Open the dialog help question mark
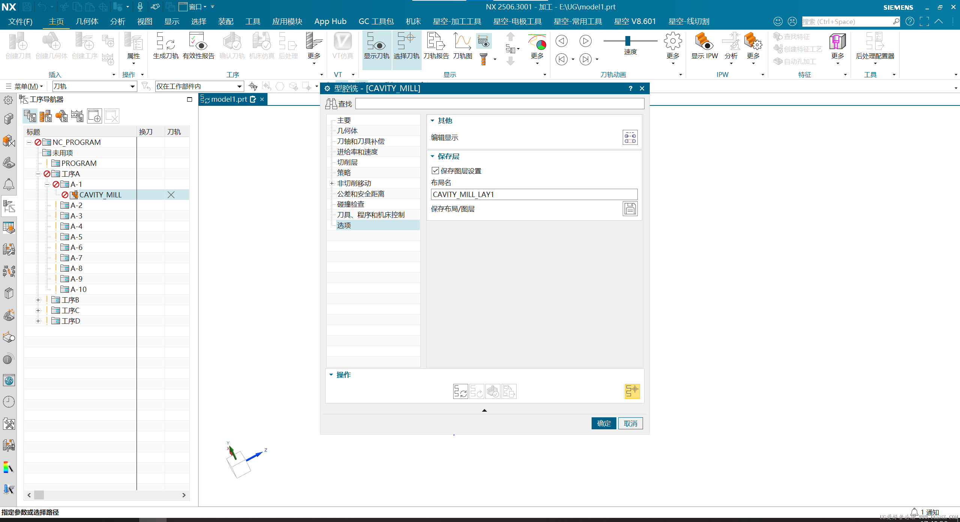This screenshot has width=960, height=522. (630, 88)
